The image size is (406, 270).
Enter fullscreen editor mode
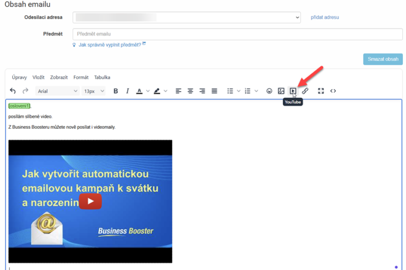[321, 91]
